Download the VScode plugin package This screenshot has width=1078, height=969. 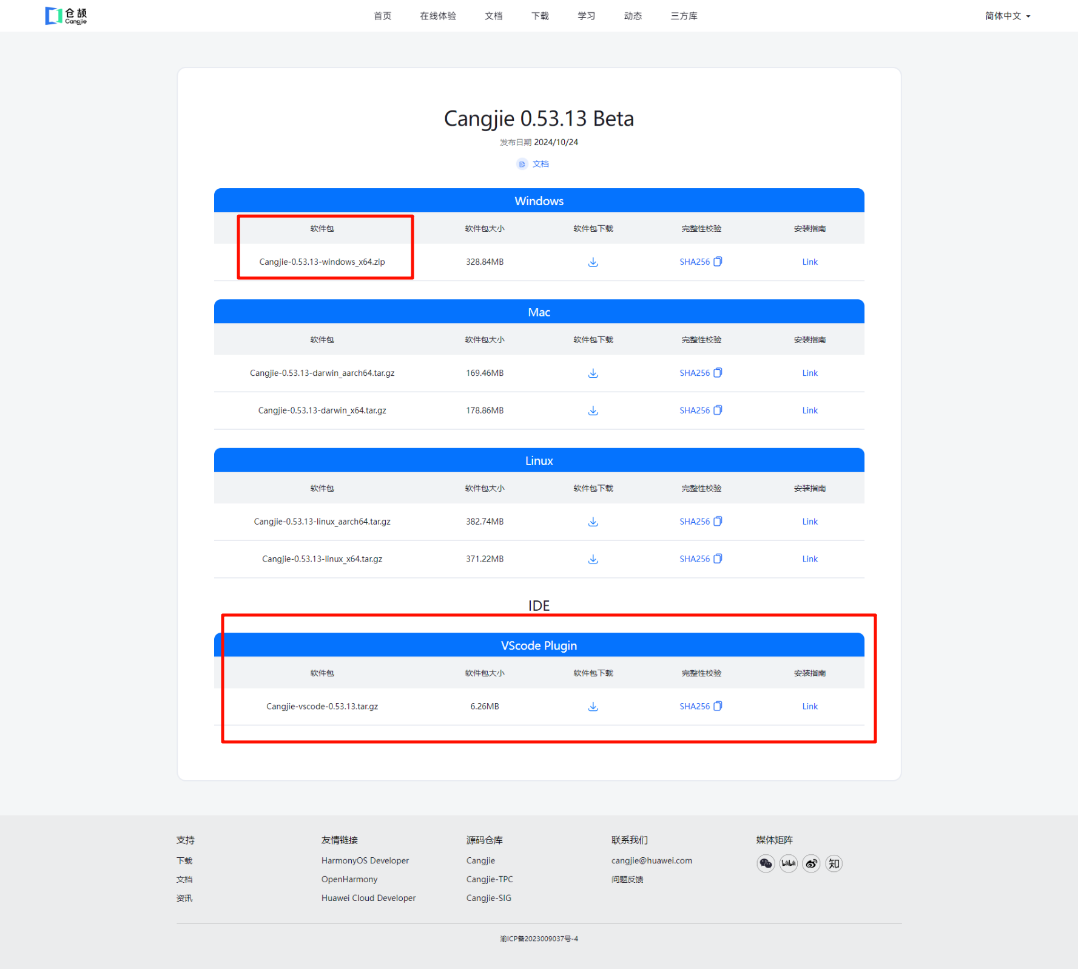point(593,707)
